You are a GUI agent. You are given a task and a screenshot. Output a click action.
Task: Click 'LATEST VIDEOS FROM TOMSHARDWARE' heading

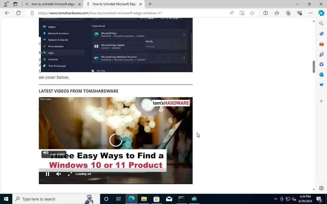[x=78, y=91]
